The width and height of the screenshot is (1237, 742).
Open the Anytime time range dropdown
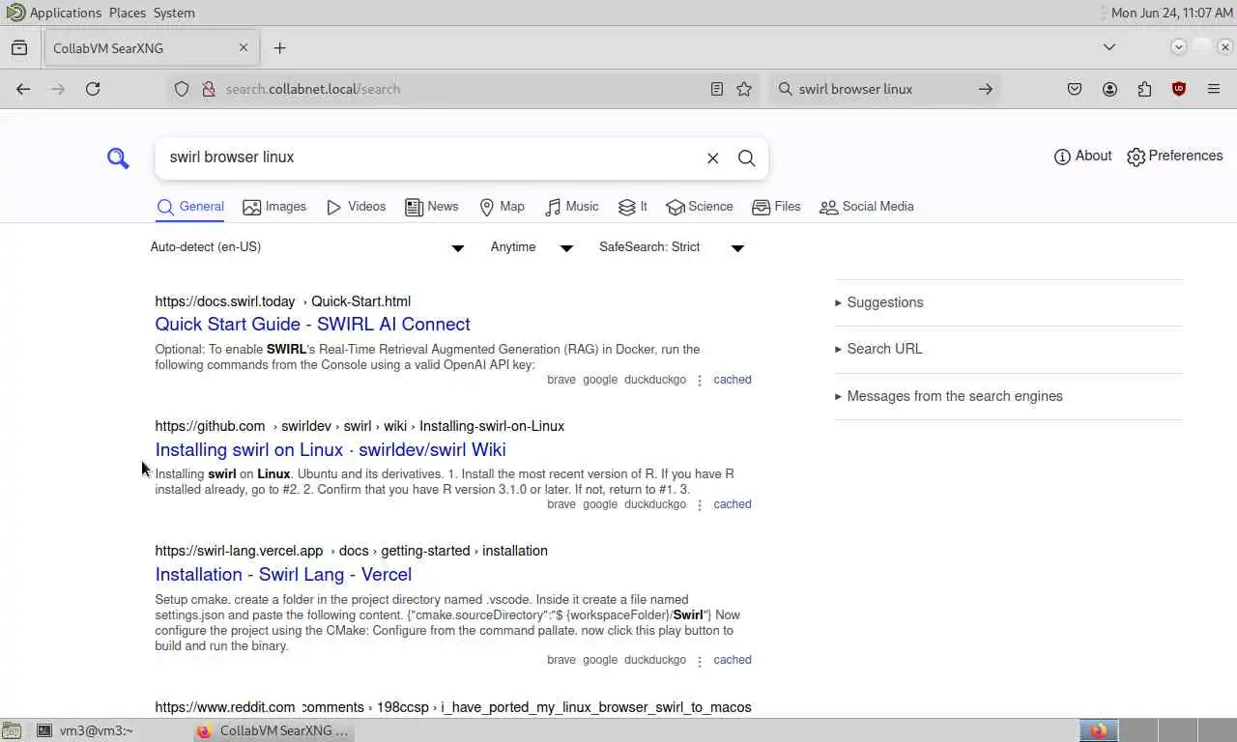coord(532,247)
